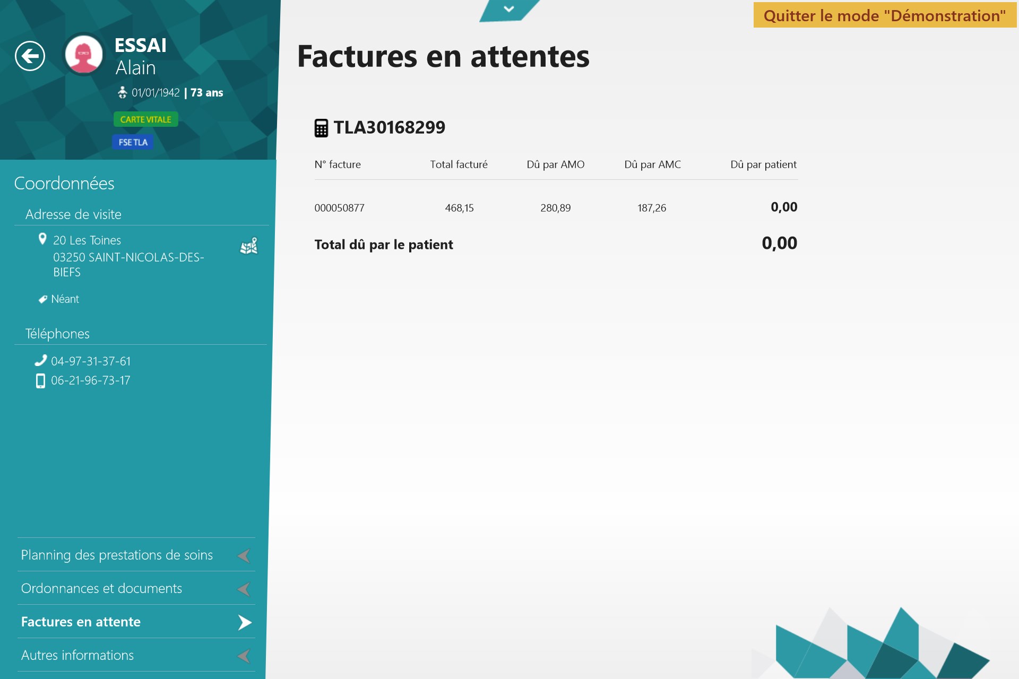This screenshot has width=1019, height=679.
Task: Click the N° facture column header
Action: pyautogui.click(x=338, y=164)
